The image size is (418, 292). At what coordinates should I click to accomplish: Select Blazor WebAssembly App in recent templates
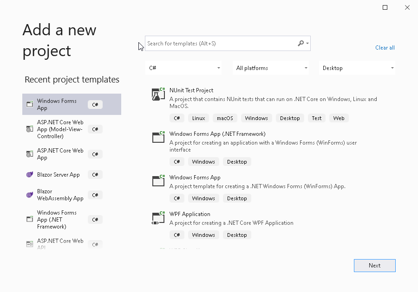point(72,195)
